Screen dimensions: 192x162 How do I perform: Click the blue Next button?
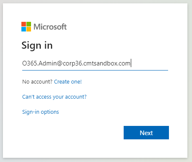[x=146, y=133]
